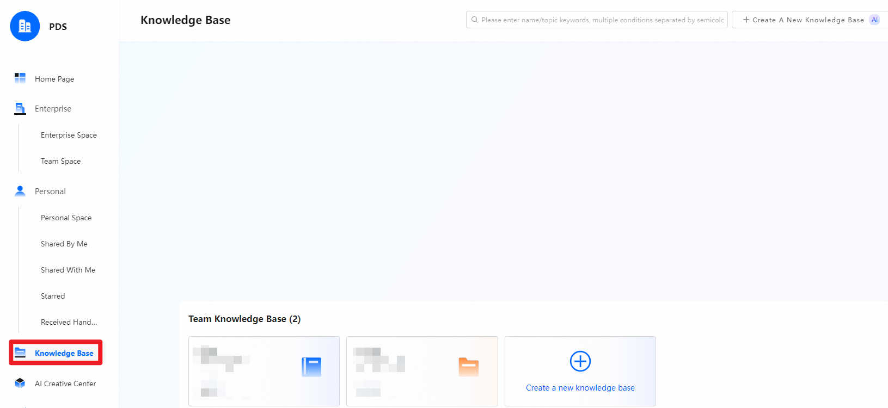Select Knowledge Base menu item

pyautogui.click(x=56, y=353)
